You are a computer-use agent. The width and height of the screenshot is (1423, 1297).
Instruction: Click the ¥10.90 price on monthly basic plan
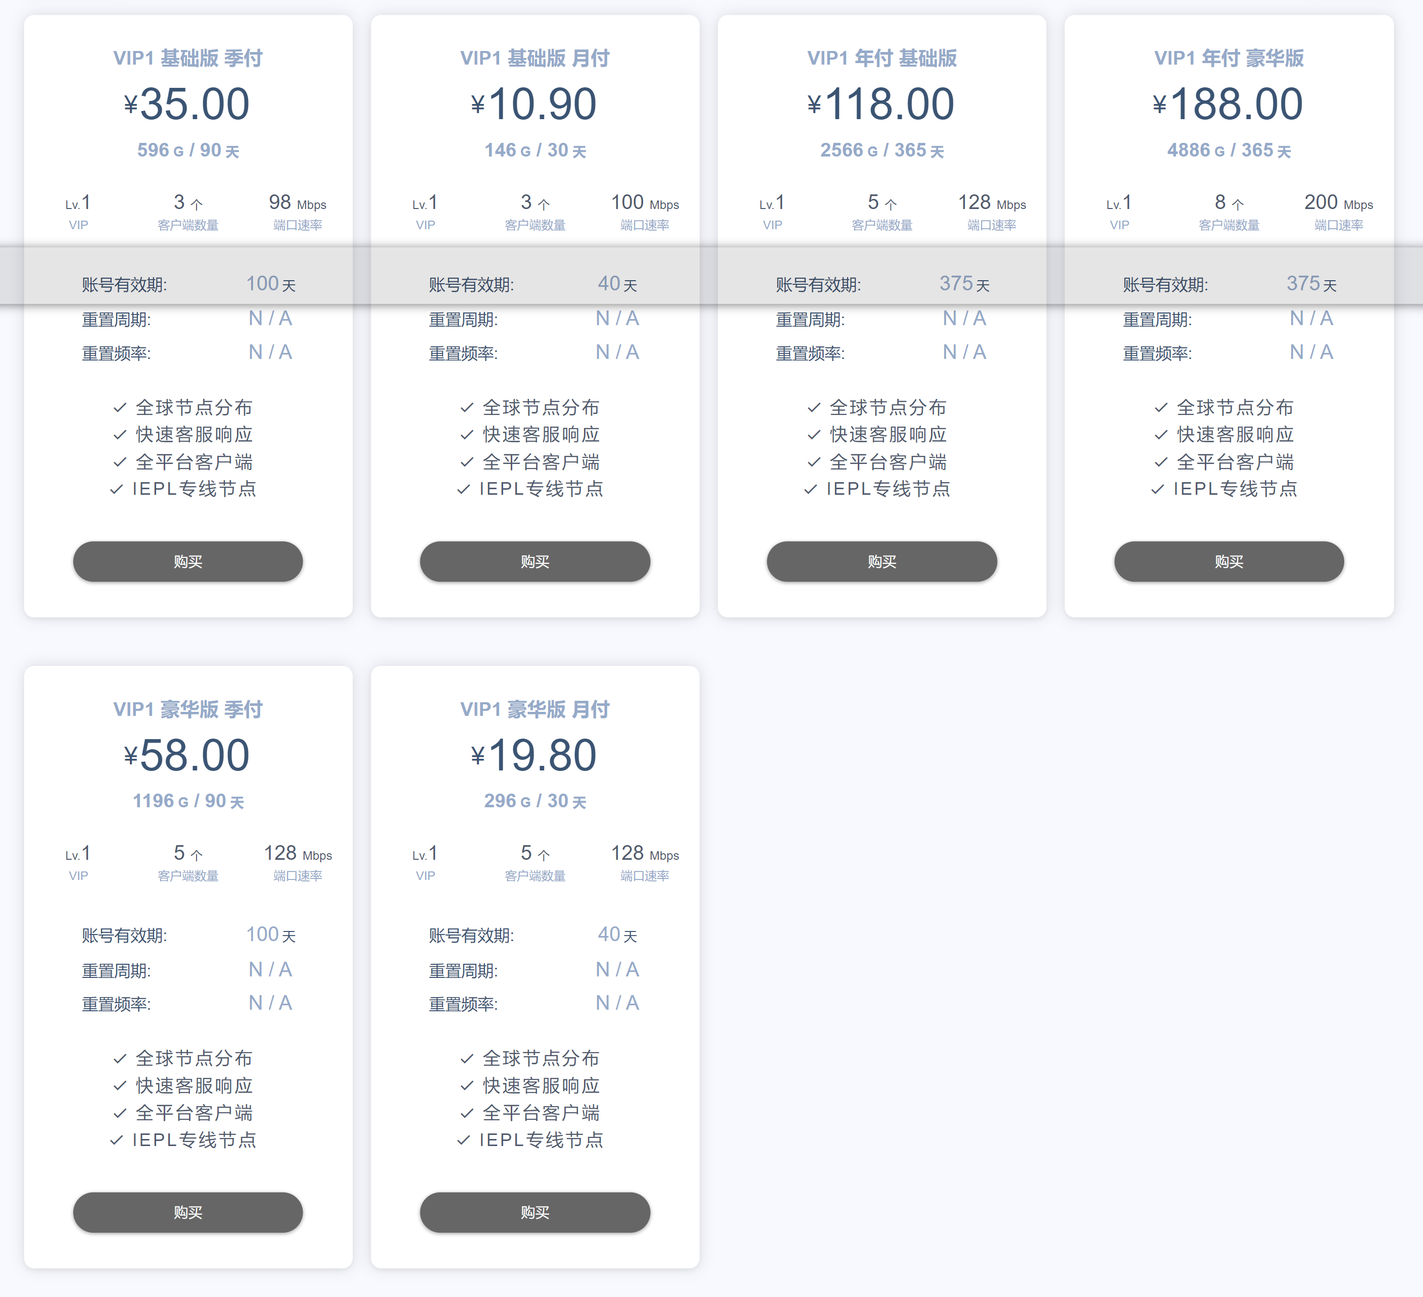534,103
